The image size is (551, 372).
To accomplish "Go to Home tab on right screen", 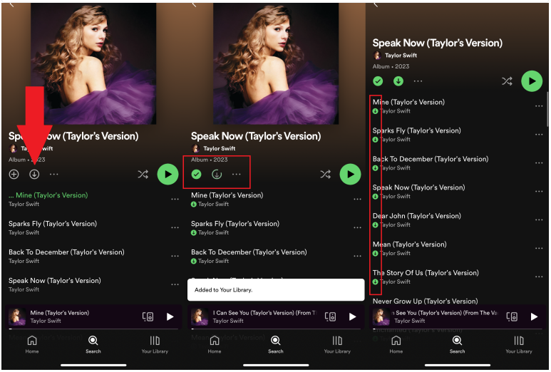I will [396, 345].
